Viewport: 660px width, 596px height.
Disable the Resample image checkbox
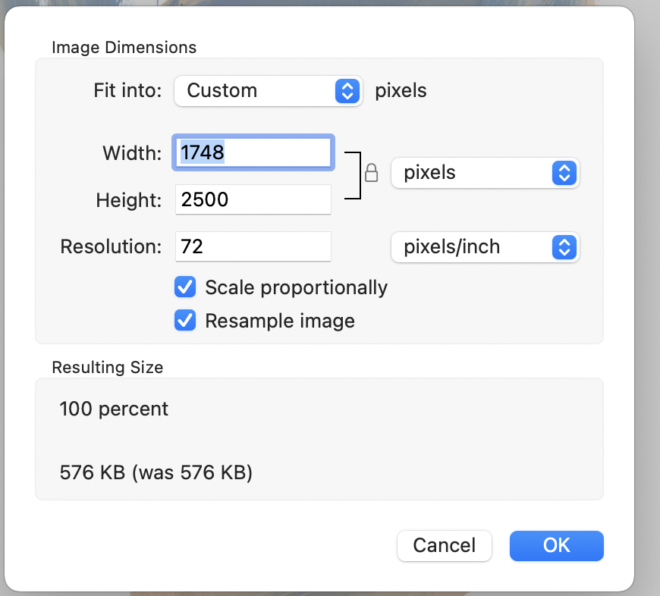tap(185, 320)
